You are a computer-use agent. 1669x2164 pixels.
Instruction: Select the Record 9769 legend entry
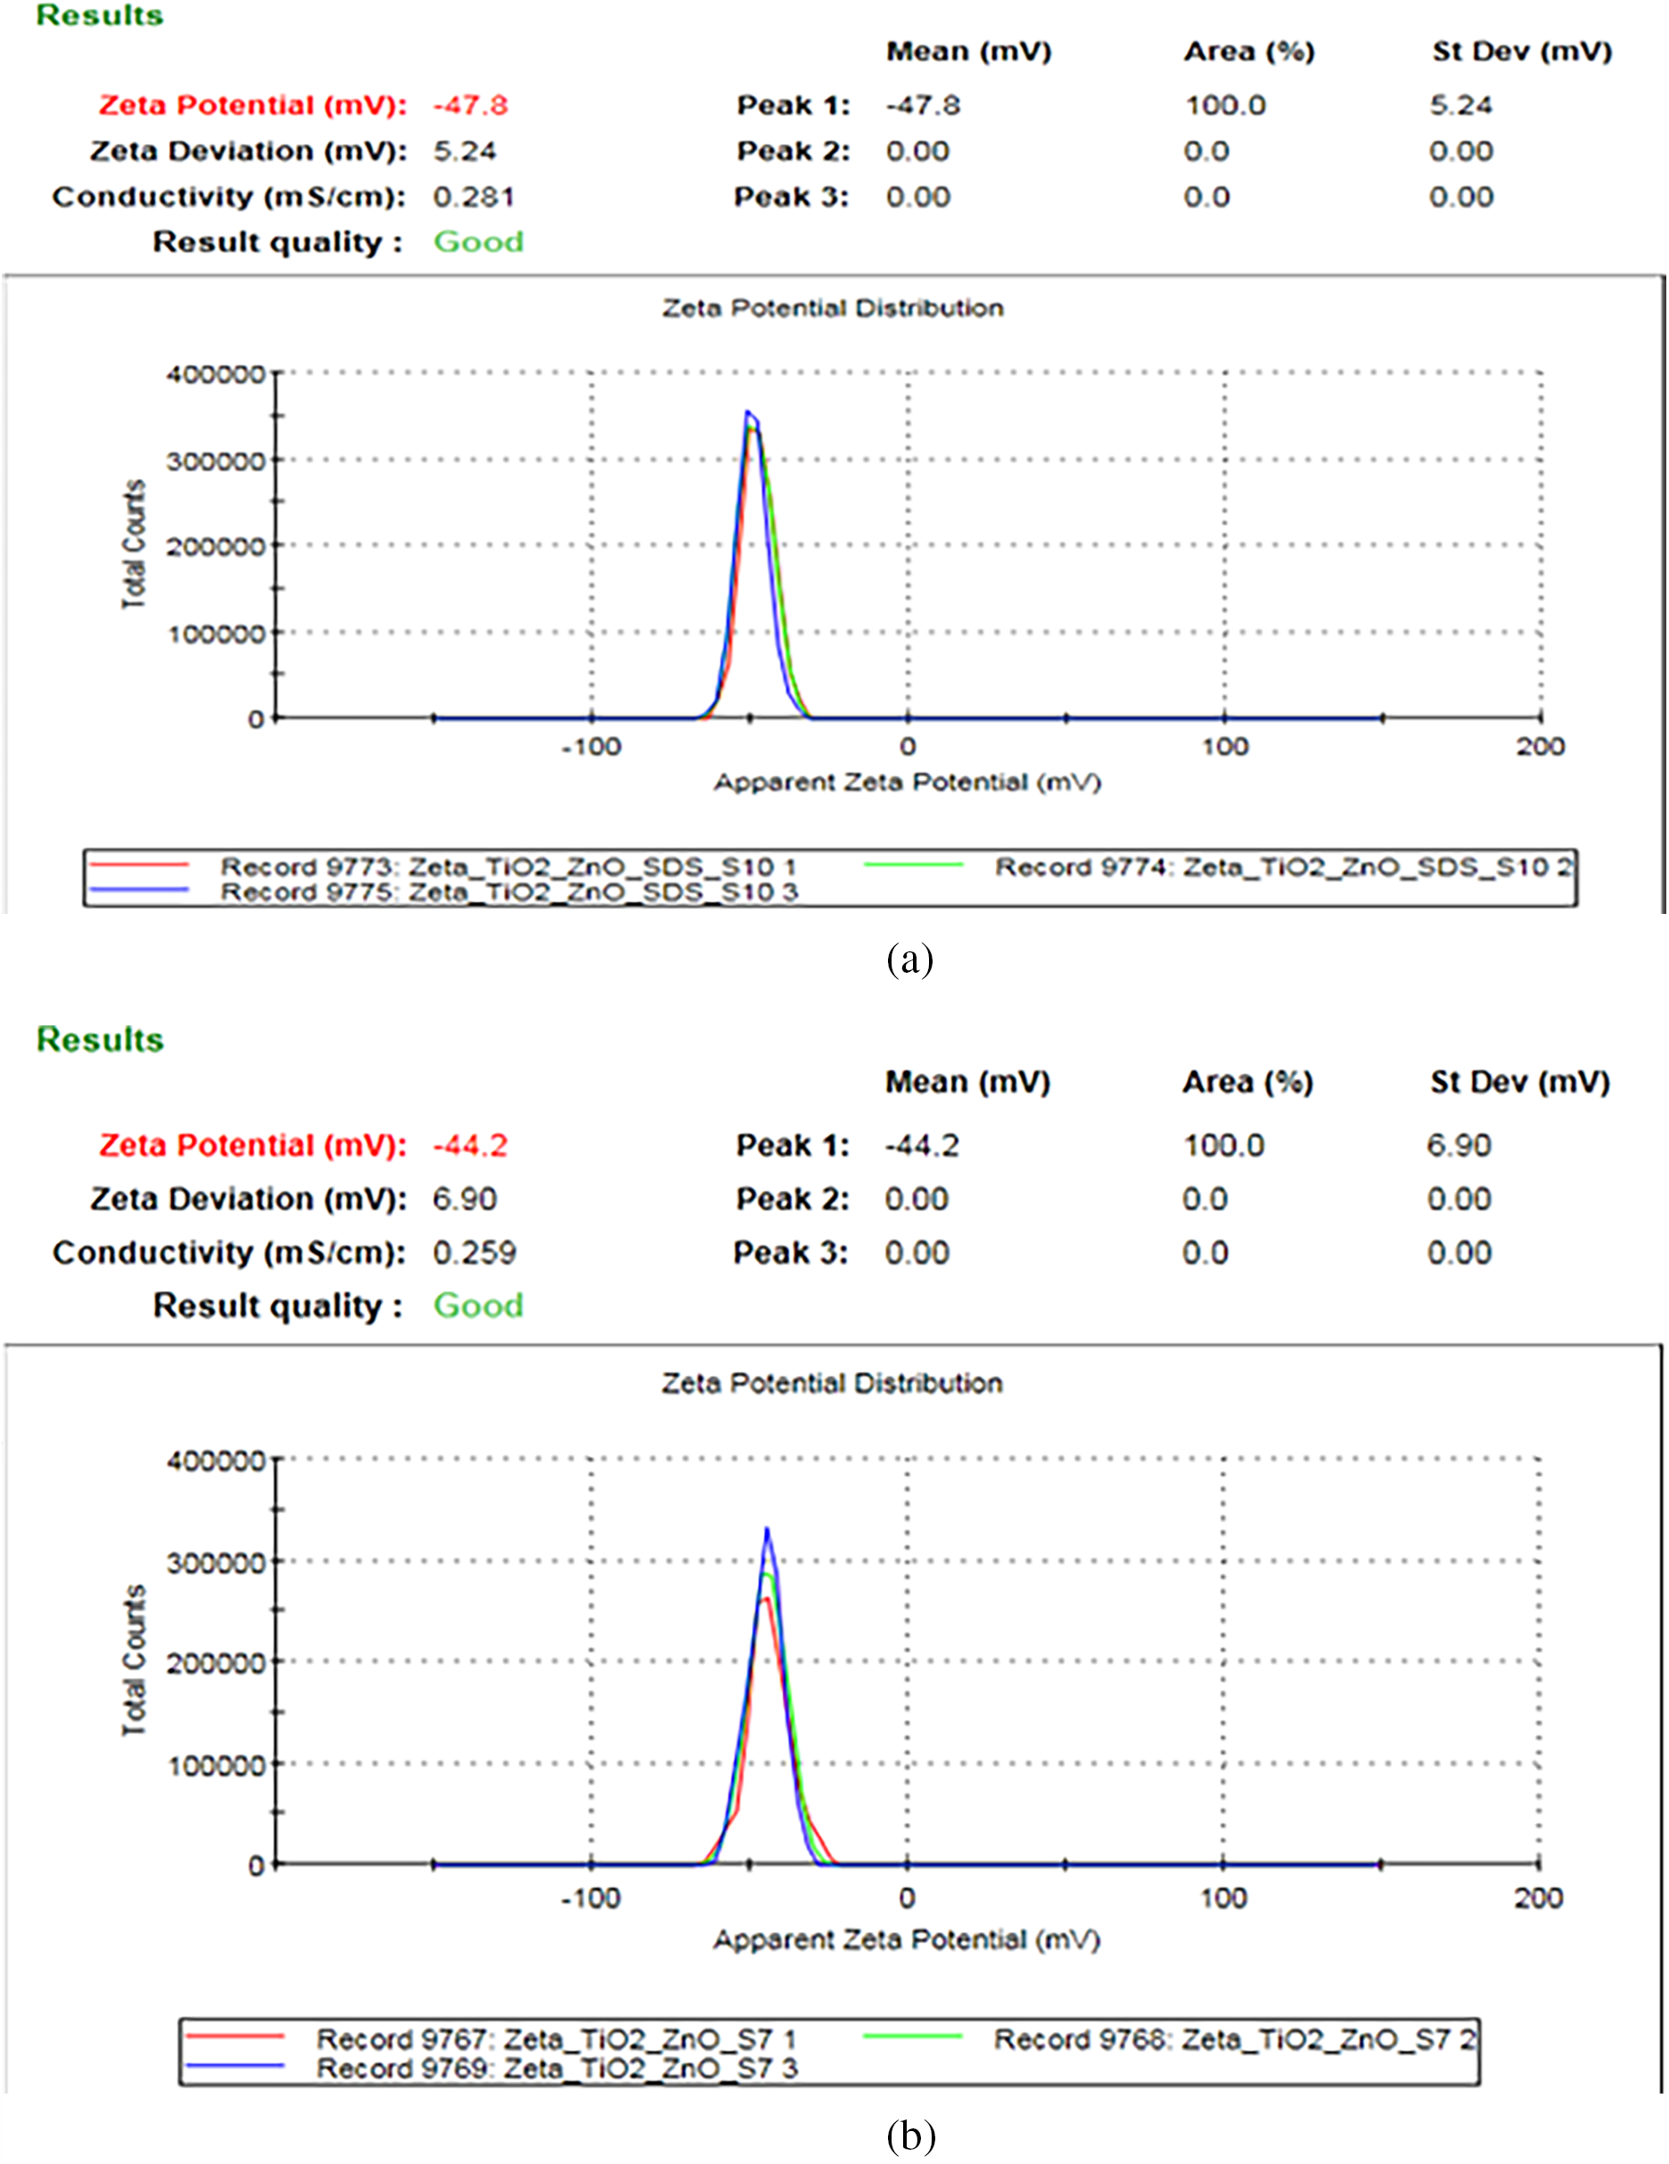pos(555,2068)
